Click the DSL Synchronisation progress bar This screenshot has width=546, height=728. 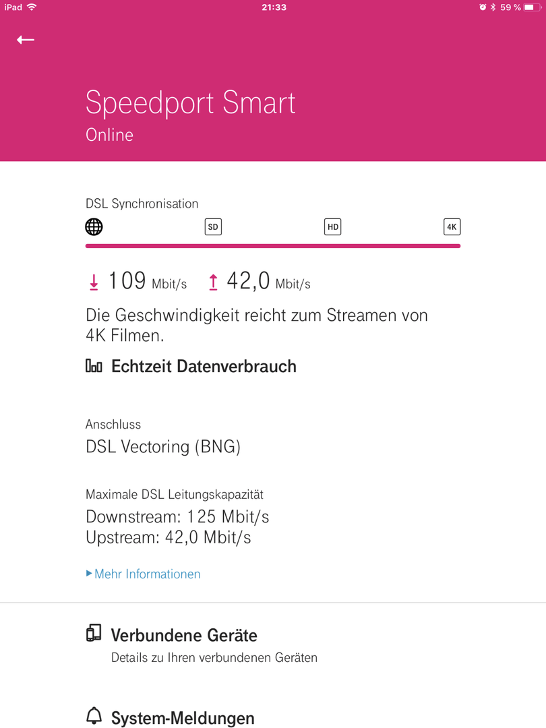pyautogui.click(x=273, y=246)
